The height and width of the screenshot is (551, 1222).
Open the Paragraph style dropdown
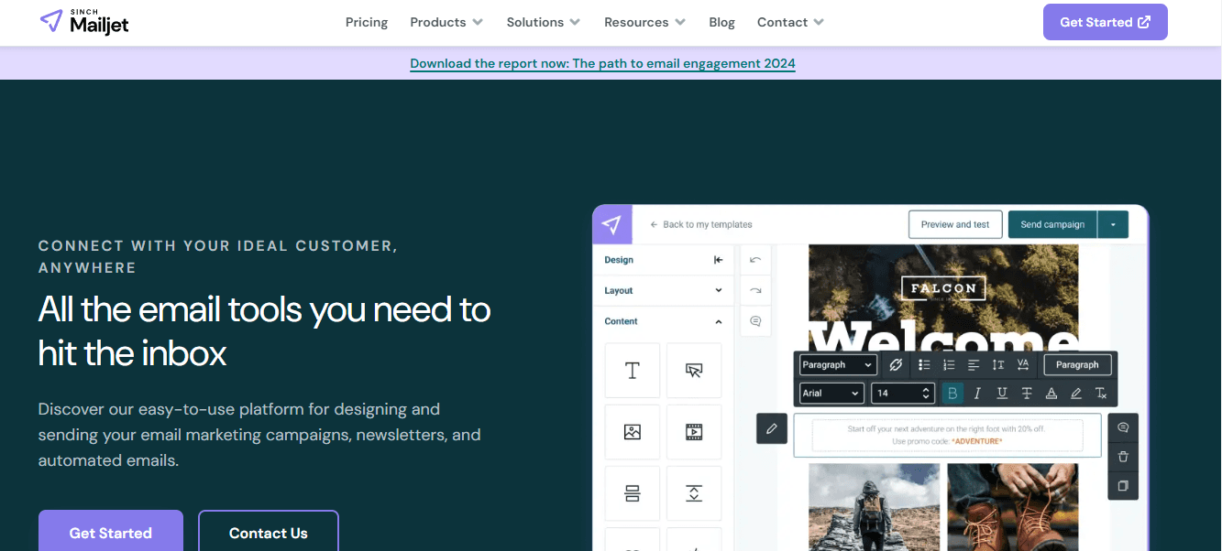[838, 364]
